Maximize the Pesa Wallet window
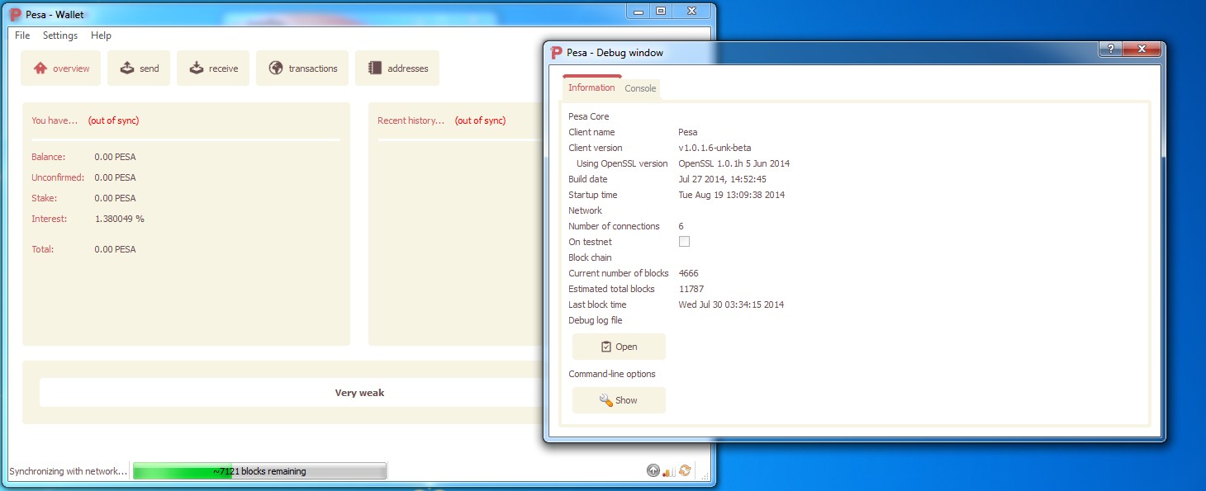Screen dimensions: 1206x491 (661, 11)
